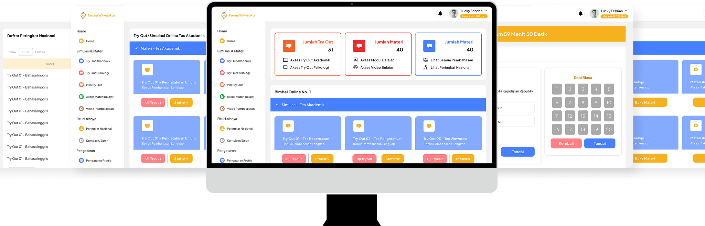Click the Akses Video Belajar play icon

coord(355,67)
